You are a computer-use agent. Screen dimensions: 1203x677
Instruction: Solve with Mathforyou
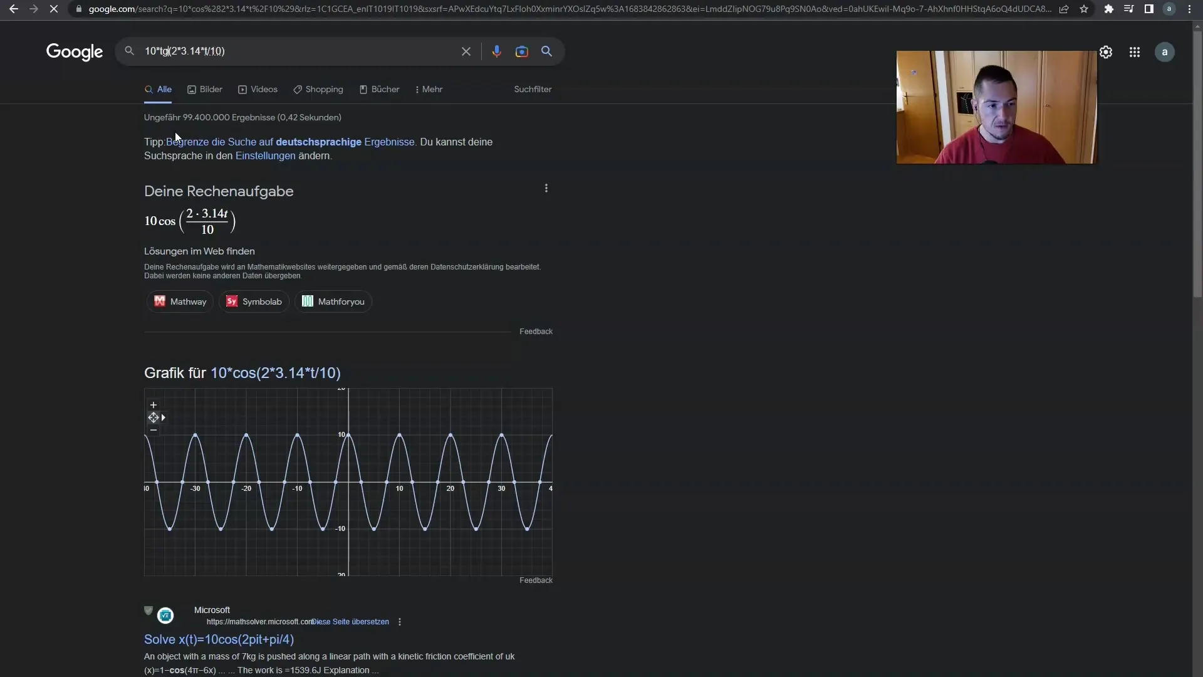point(333,302)
